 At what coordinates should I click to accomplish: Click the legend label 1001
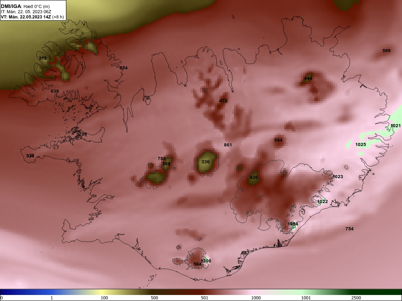(306, 298)
